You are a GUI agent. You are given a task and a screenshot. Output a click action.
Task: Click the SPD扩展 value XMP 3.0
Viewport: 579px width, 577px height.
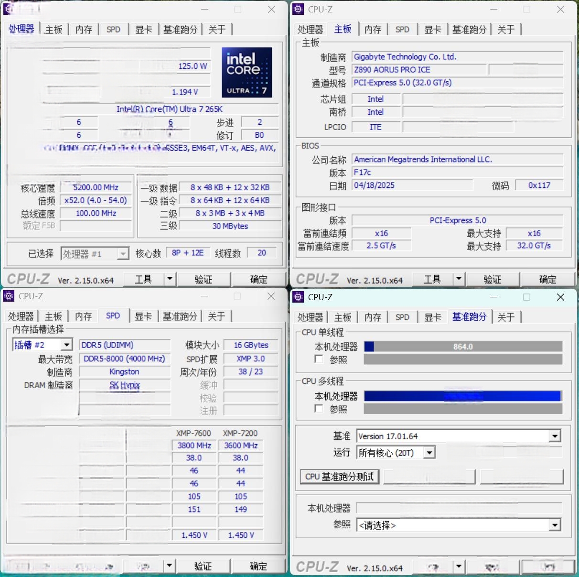[x=251, y=359]
